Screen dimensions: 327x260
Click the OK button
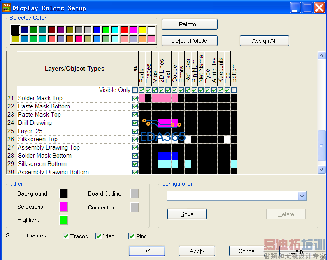(x=147, y=251)
